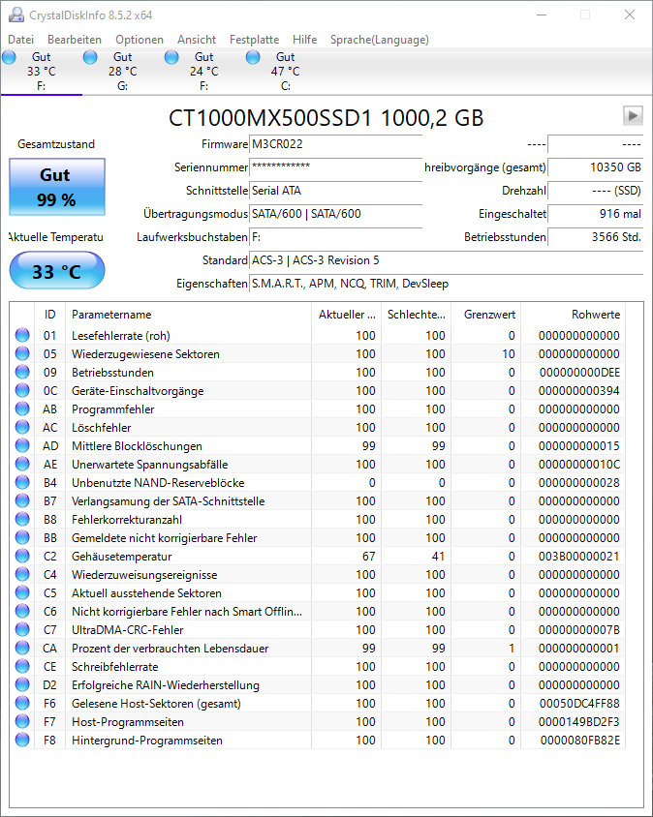Click status icon for Programmfehler

[x=22, y=408]
